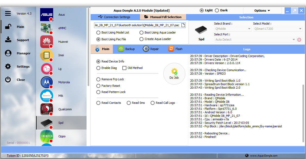Expand the Select Brand QMobile dropdown
This screenshot has height=159, width=306.
tap(233, 29)
